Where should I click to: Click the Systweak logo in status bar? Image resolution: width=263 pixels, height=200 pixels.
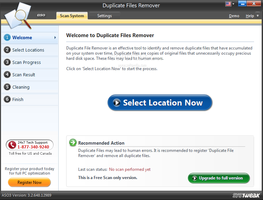tap(246, 195)
